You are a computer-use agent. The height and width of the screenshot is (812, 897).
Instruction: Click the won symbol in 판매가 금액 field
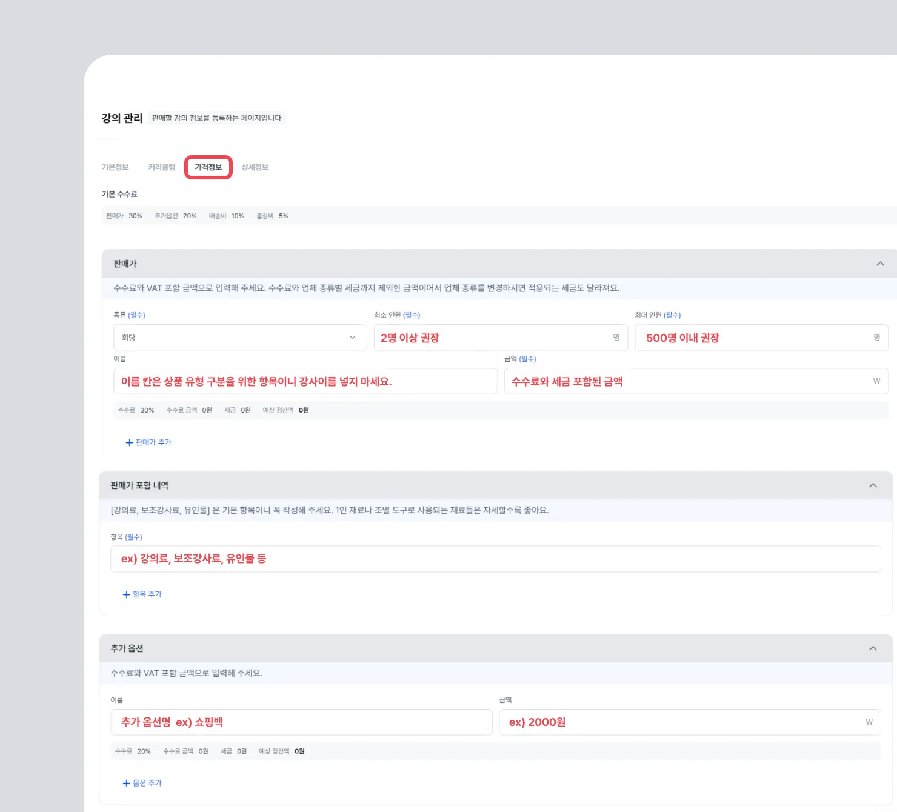(876, 381)
